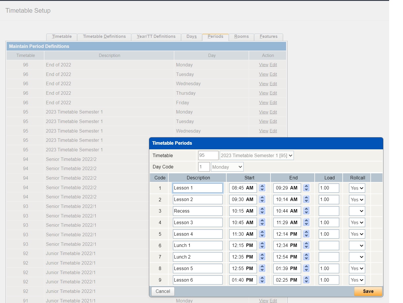Adjust Recess start time using its spinner arrows
This screenshot has width=403, height=303.
pos(262,211)
